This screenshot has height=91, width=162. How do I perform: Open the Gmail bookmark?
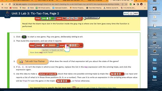point(5,8)
